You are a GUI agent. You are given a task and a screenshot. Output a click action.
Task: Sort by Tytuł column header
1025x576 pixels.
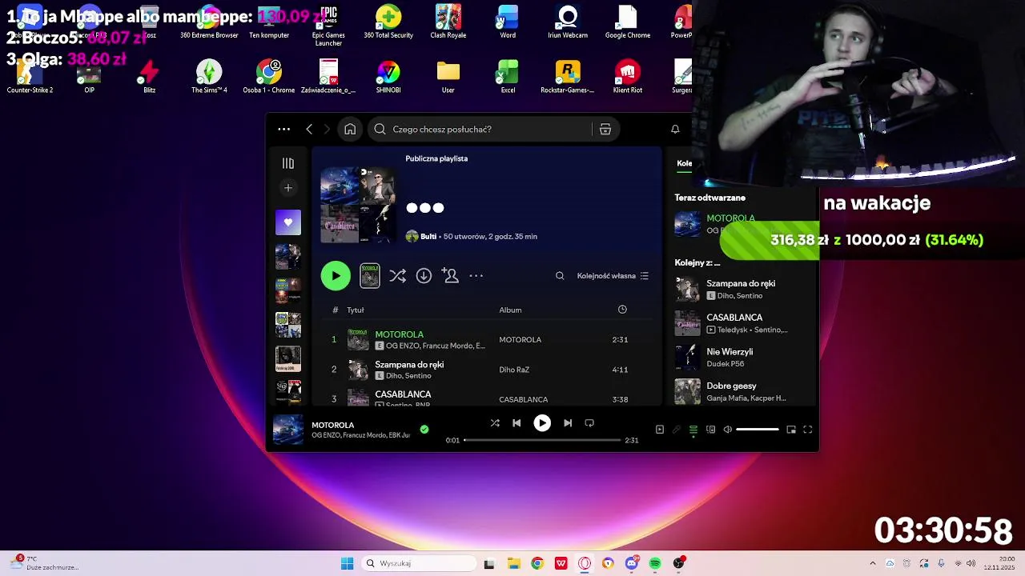point(356,310)
